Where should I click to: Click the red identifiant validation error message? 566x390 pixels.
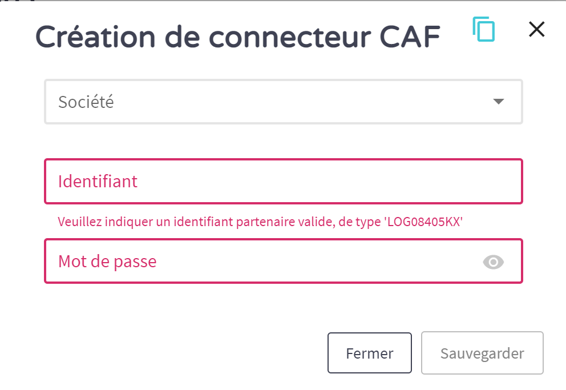coord(260,222)
